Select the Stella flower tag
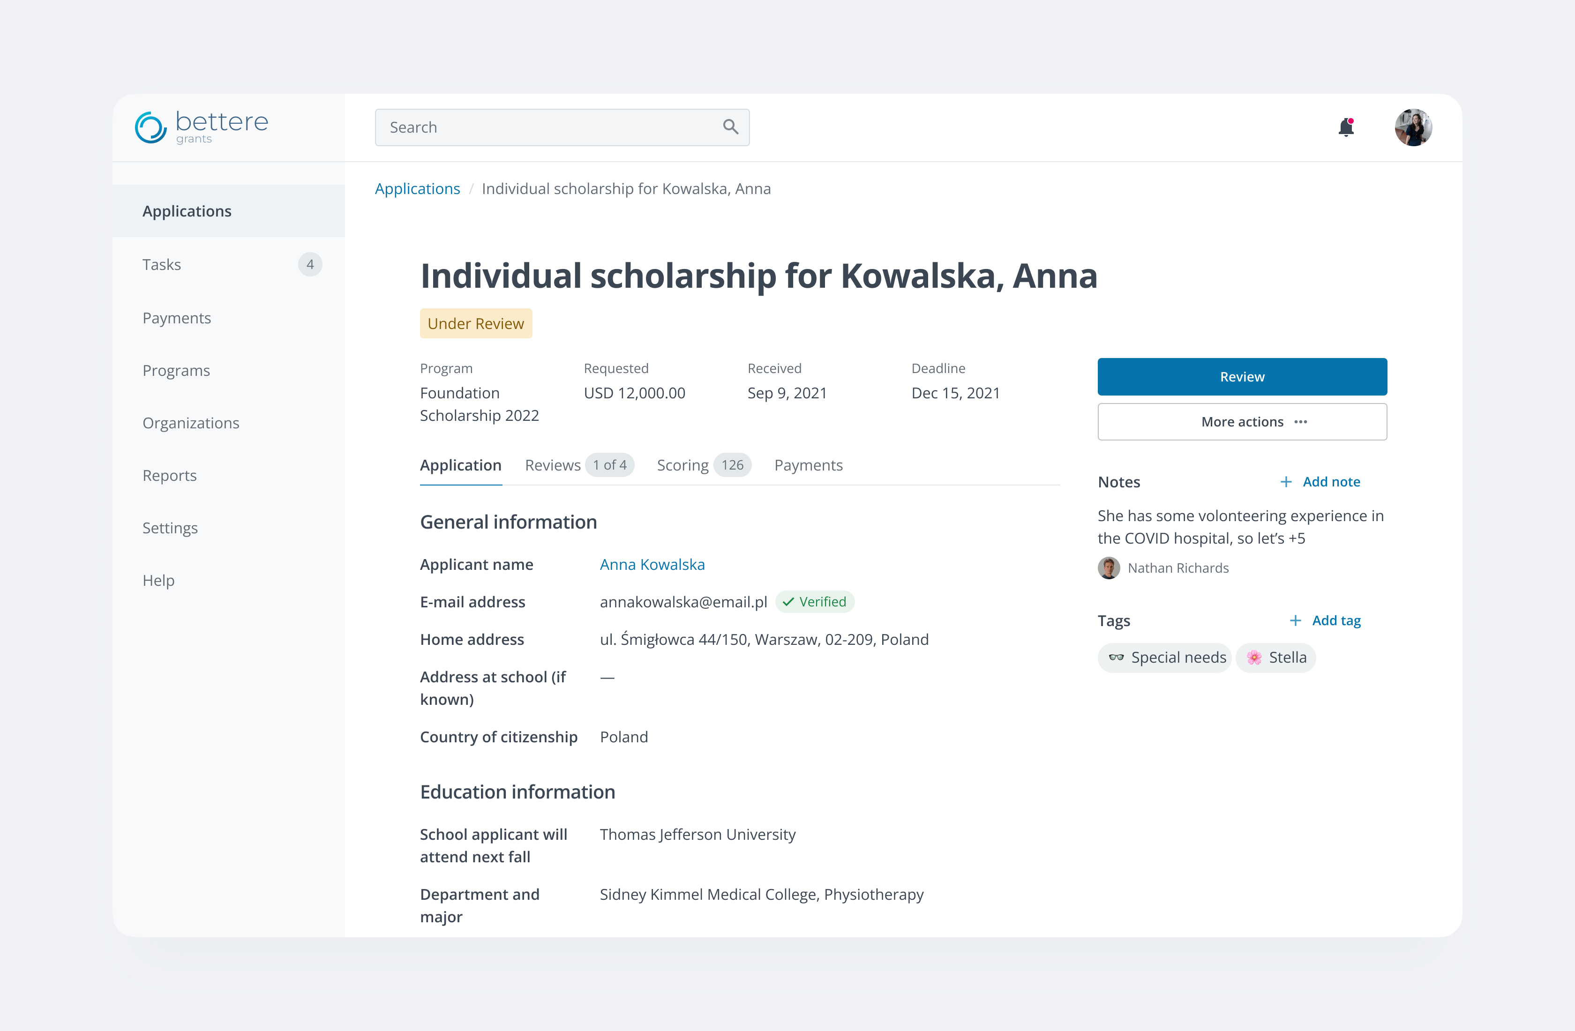The width and height of the screenshot is (1575, 1031). click(1276, 658)
